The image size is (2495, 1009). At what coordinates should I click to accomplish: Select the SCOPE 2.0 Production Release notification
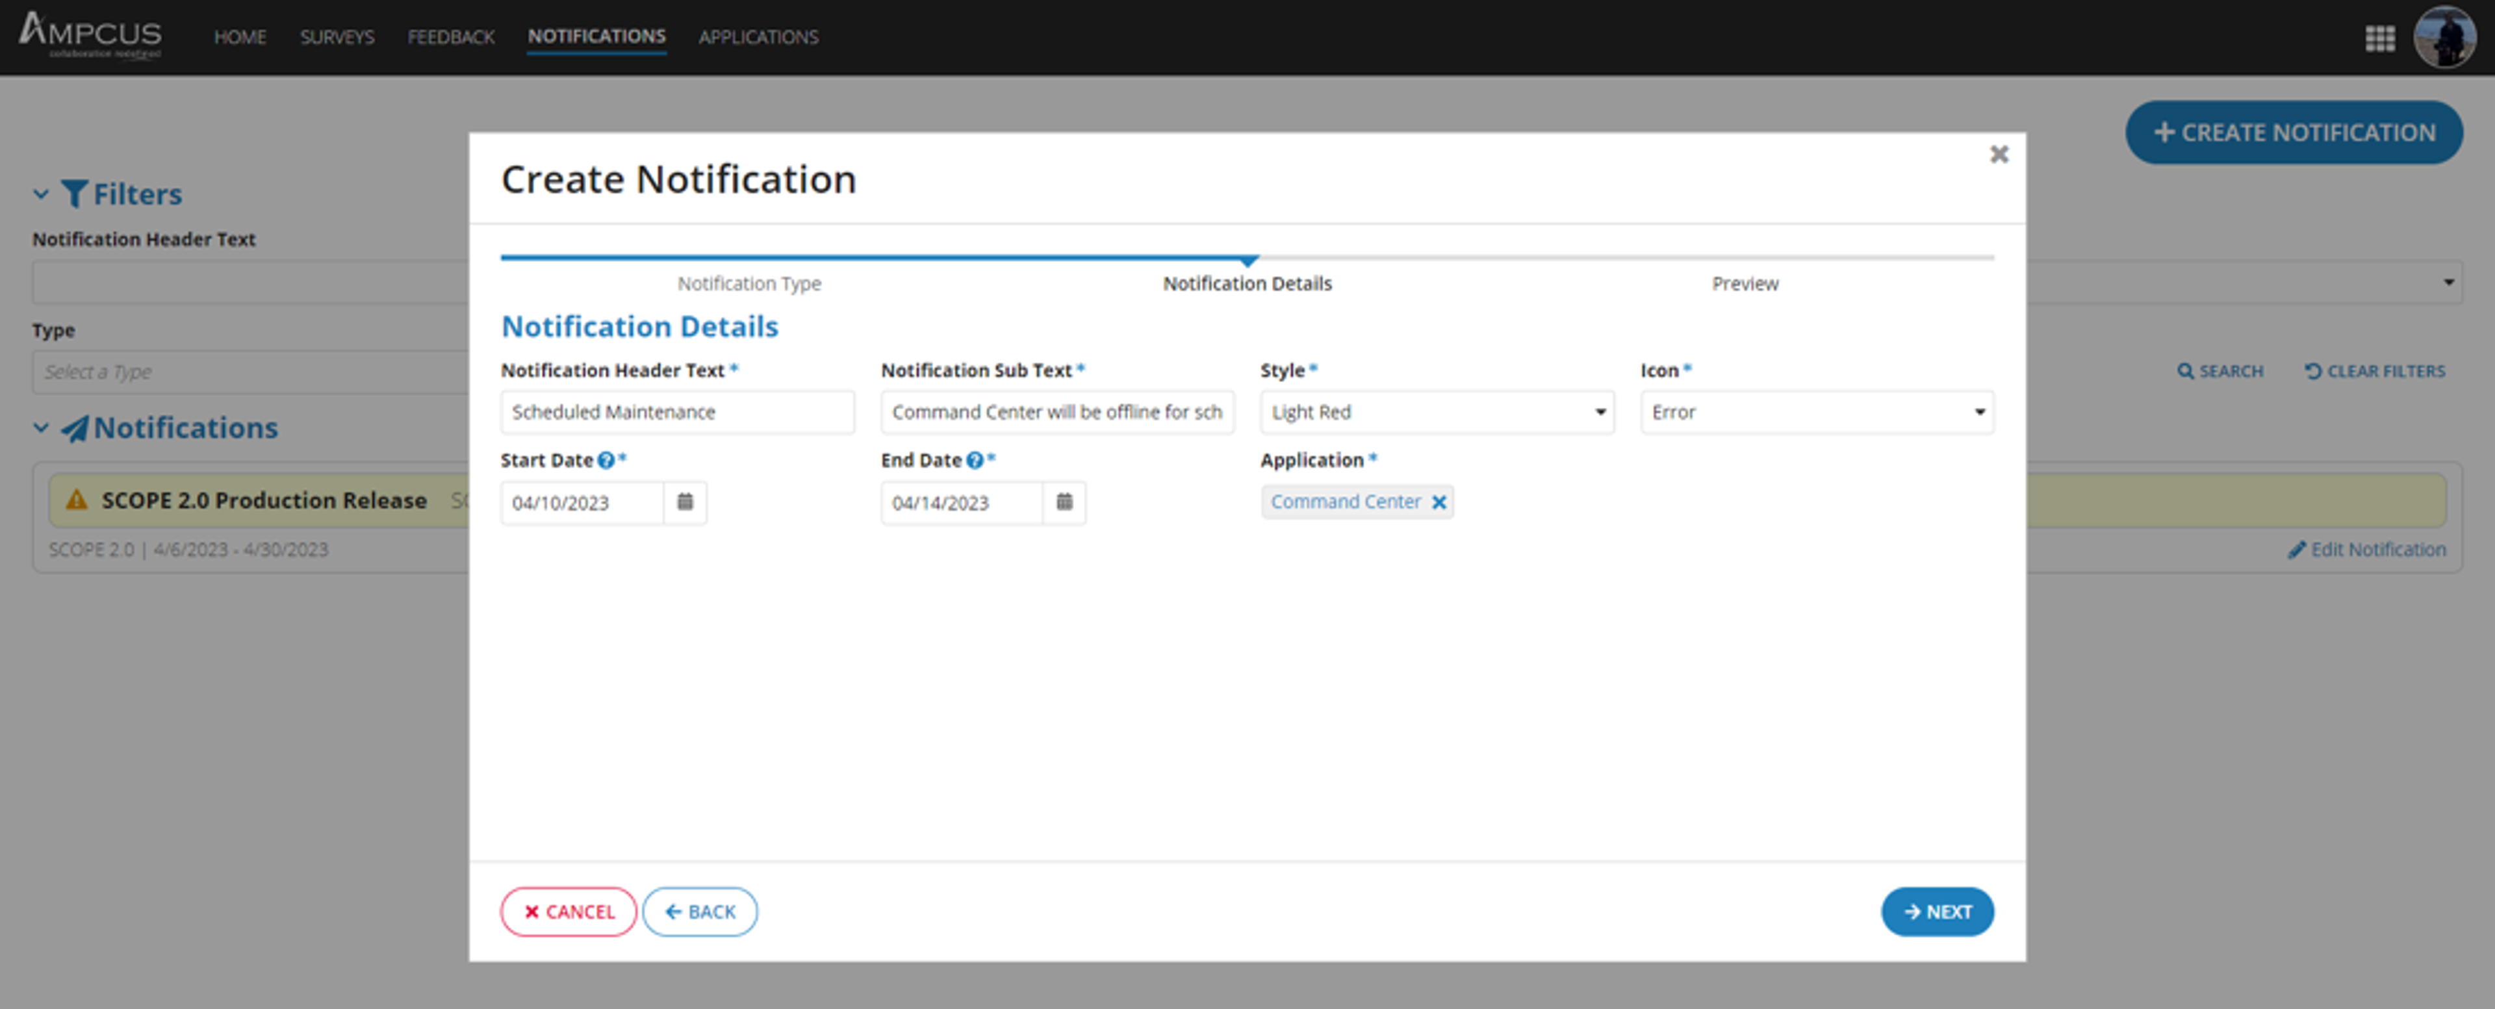(x=264, y=500)
